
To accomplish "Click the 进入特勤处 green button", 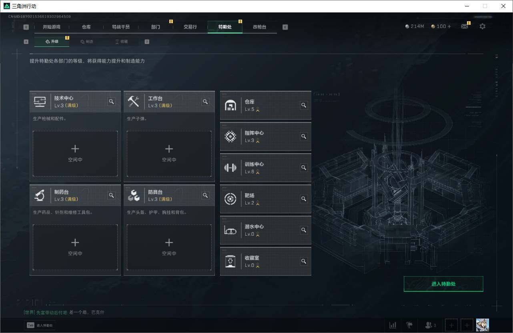I will pos(443,284).
